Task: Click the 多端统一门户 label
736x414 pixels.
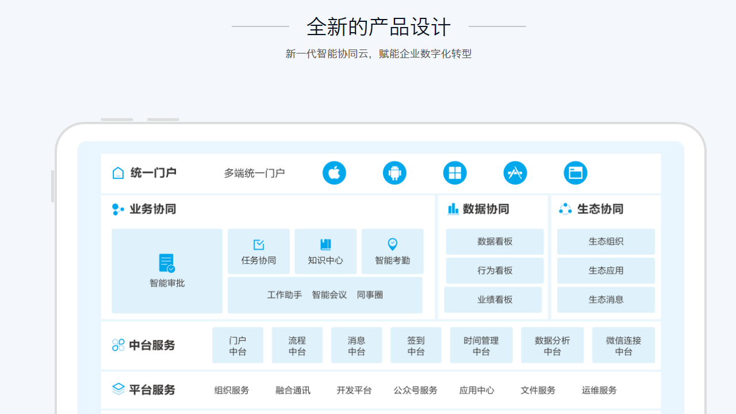Action: point(254,173)
